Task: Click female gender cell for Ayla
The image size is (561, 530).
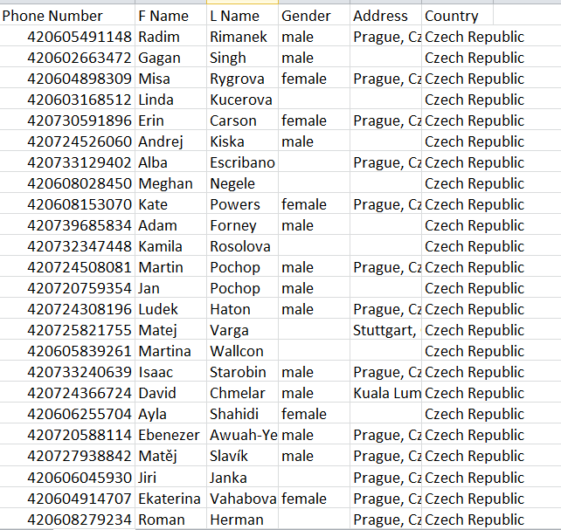Action: pos(314,414)
